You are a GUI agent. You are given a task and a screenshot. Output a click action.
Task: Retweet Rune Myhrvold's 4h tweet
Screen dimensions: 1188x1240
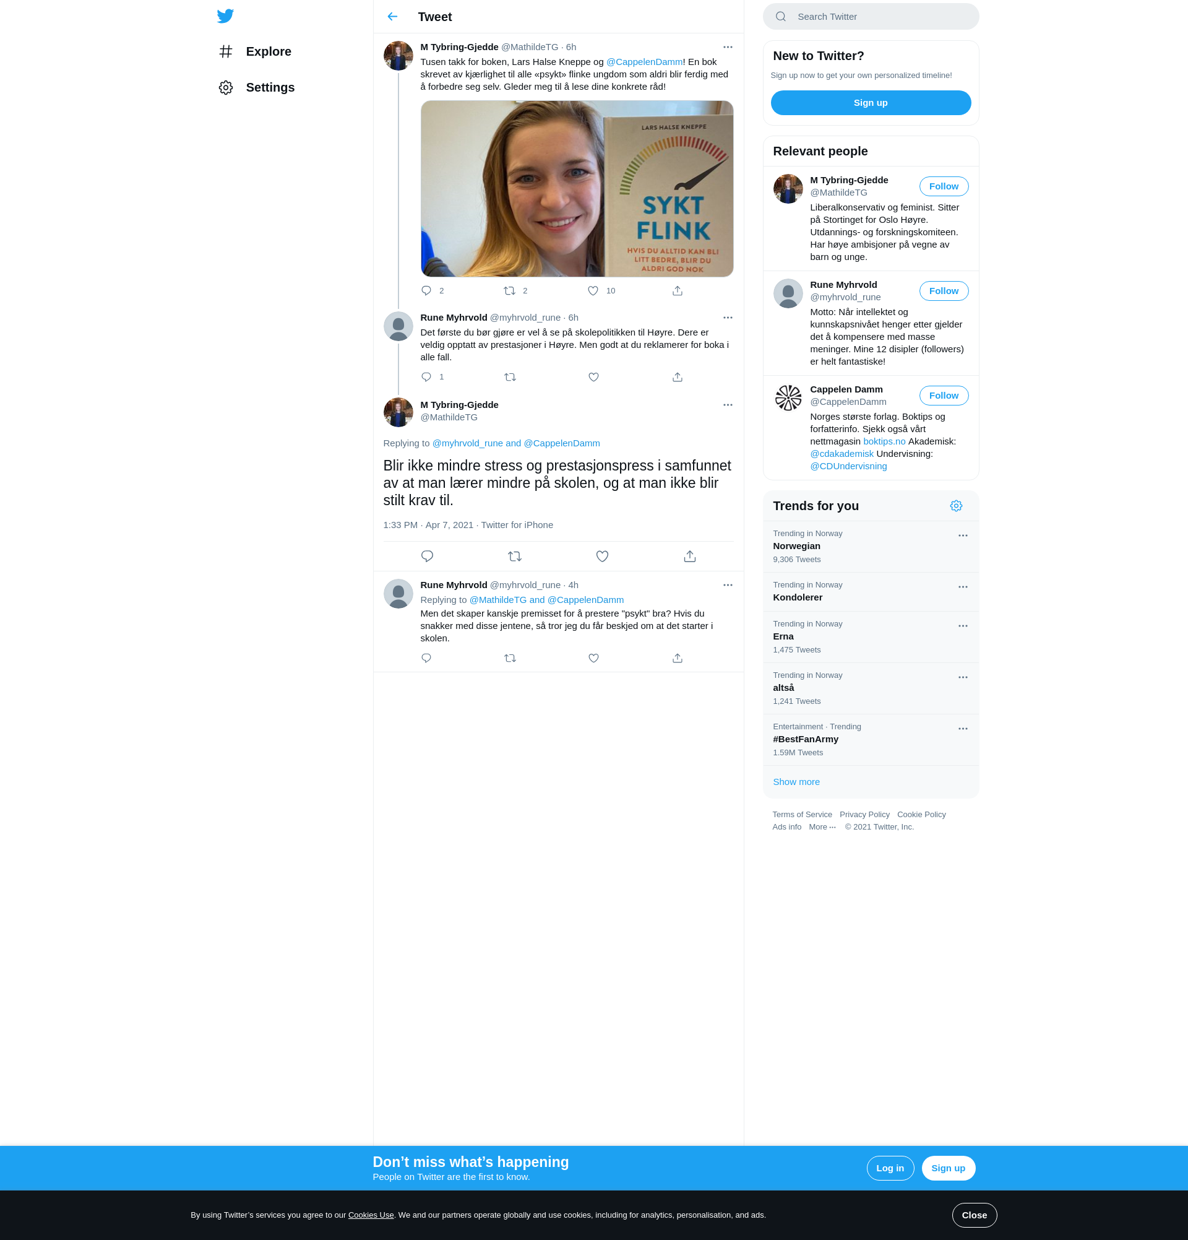(x=510, y=658)
